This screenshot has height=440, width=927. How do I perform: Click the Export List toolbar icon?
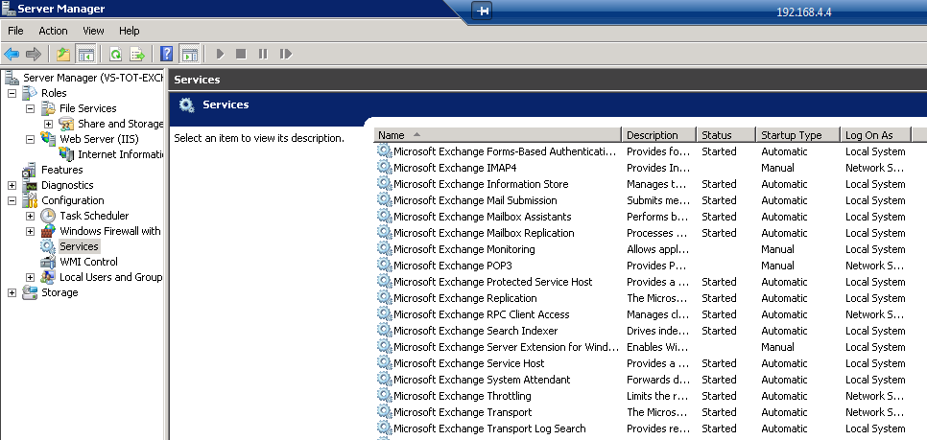(x=138, y=55)
